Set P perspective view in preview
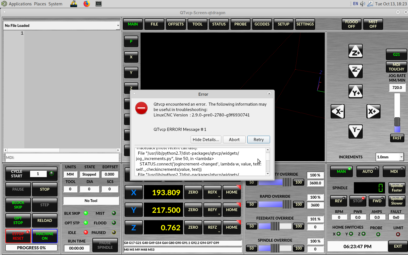The image size is (408, 255). coord(131,41)
